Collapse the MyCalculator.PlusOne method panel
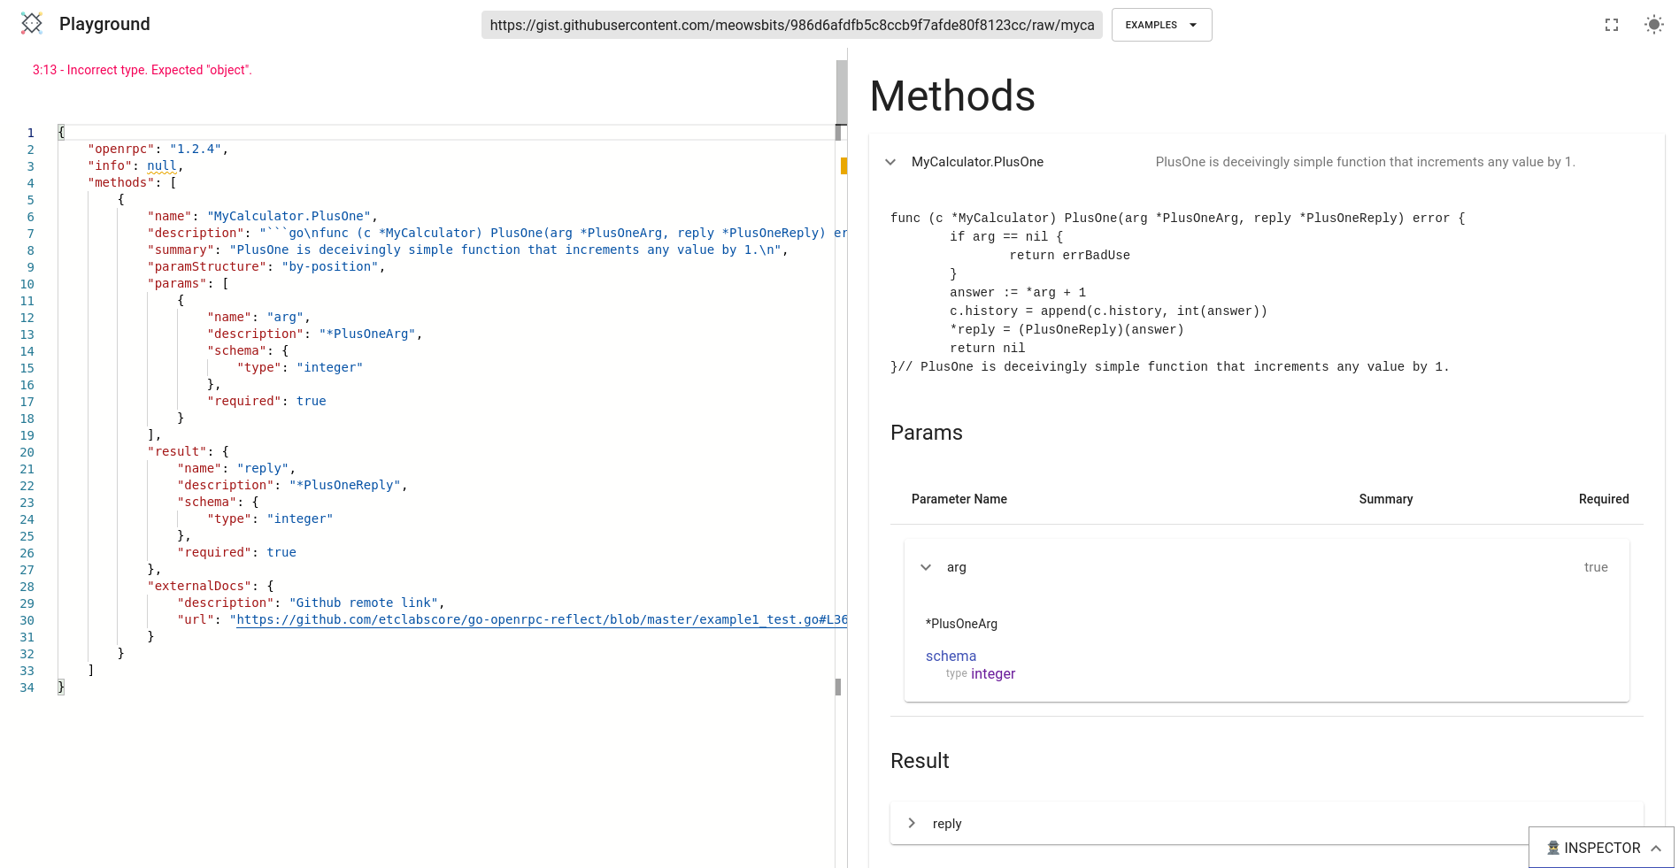 890,162
